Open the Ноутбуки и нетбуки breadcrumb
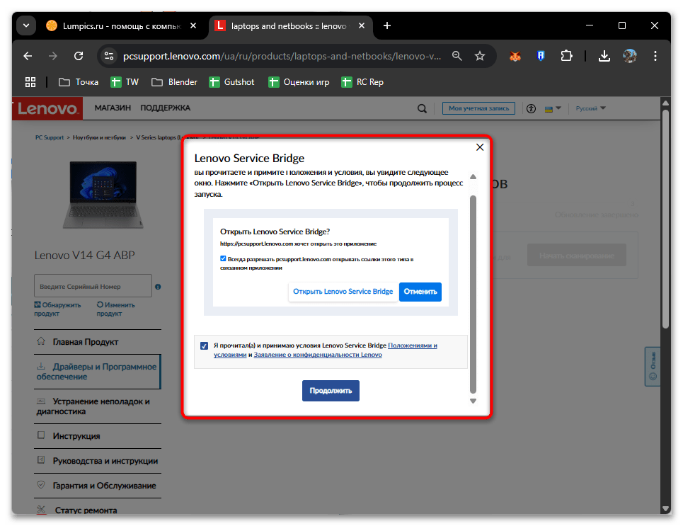The width and height of the screenshot is (683, 526). [99, 137]
